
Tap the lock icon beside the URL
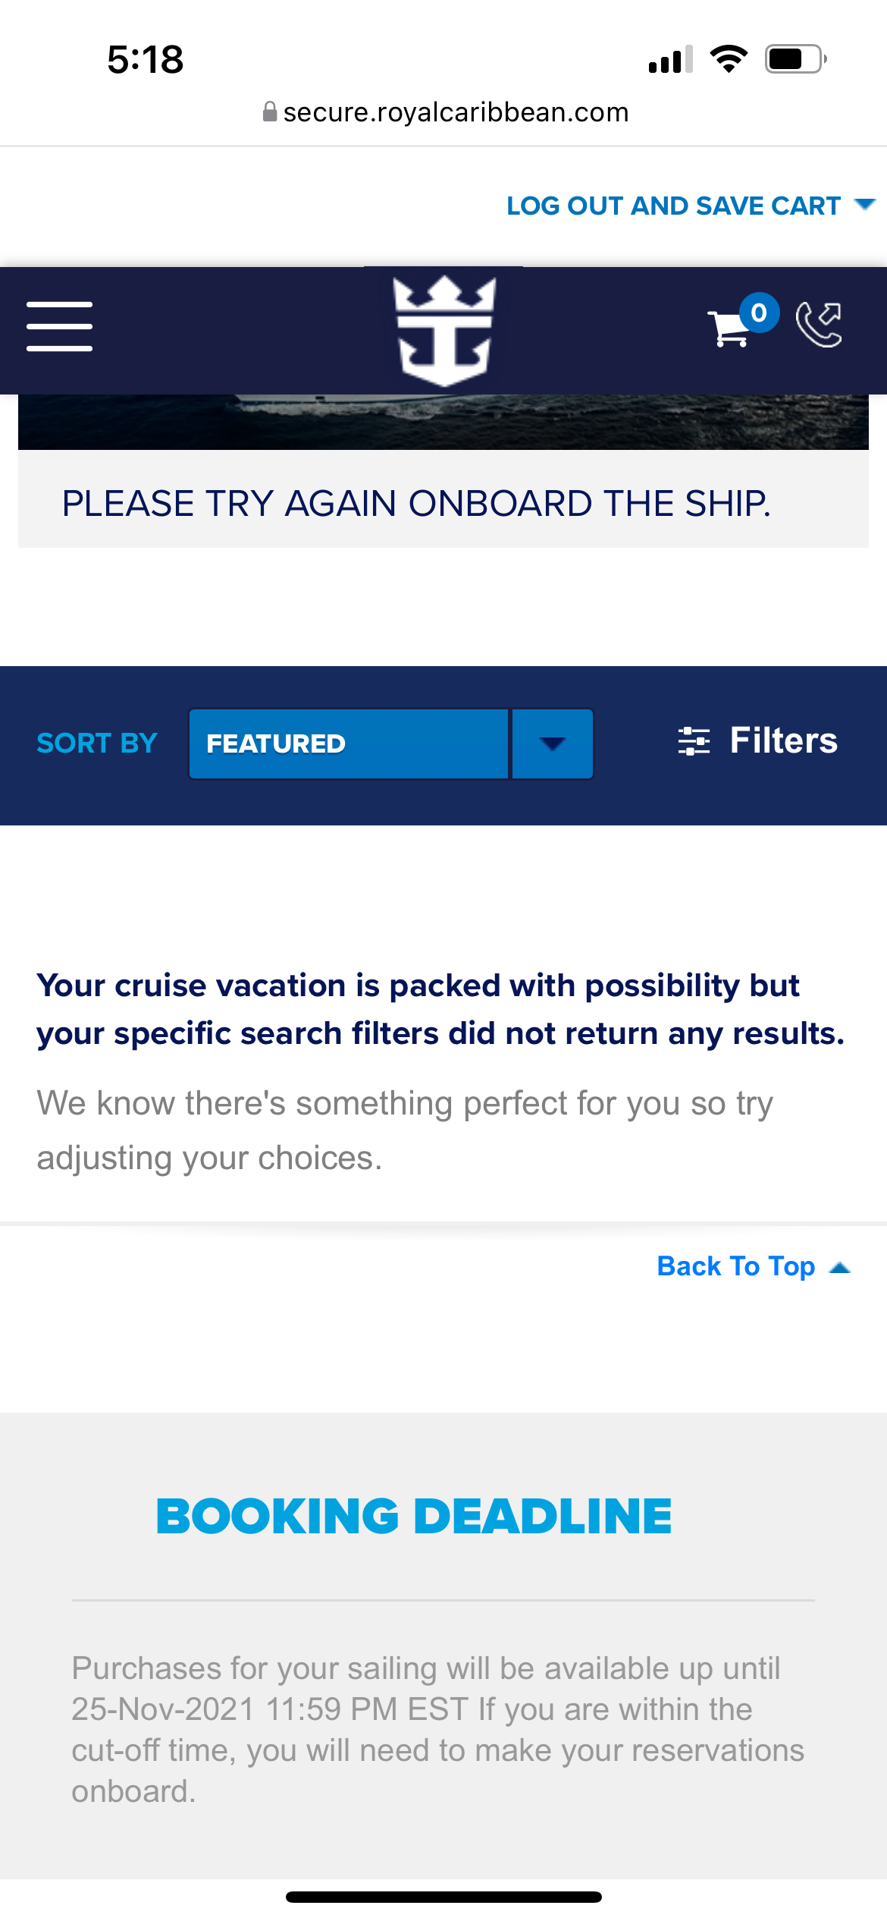coord(269,112)
